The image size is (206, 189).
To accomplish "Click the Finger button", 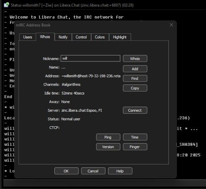I will [x=135, y=147].
